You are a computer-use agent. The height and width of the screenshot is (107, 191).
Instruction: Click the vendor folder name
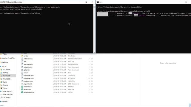(x=26, y=56)
